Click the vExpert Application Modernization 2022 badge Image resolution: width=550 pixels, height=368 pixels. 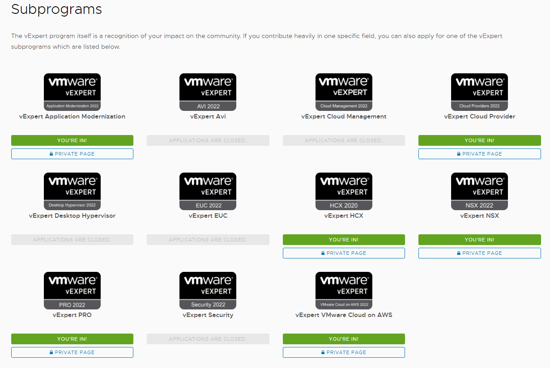(72, 92)
